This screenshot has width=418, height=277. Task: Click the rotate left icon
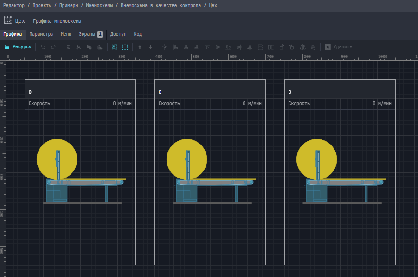point(282,47)
